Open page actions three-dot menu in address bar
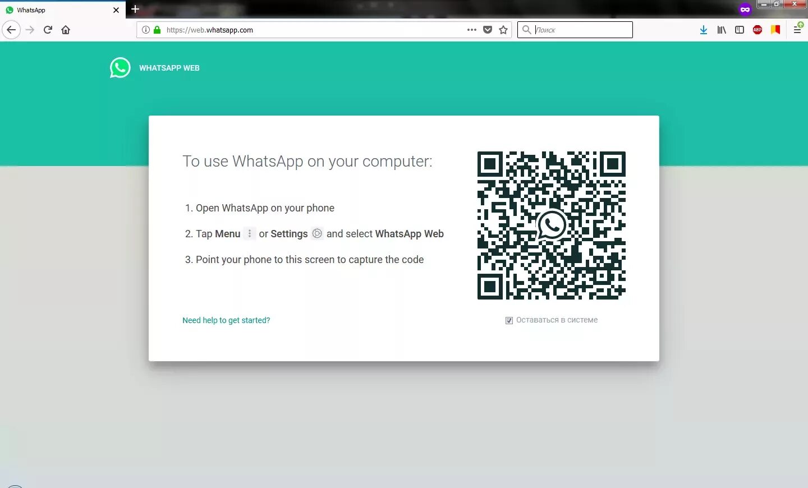This screenshot has height=488, width=808. (x=472, y=30)
